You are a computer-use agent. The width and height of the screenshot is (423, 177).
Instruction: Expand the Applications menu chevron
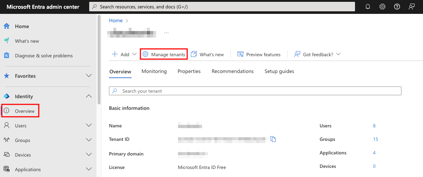(89, 169)
